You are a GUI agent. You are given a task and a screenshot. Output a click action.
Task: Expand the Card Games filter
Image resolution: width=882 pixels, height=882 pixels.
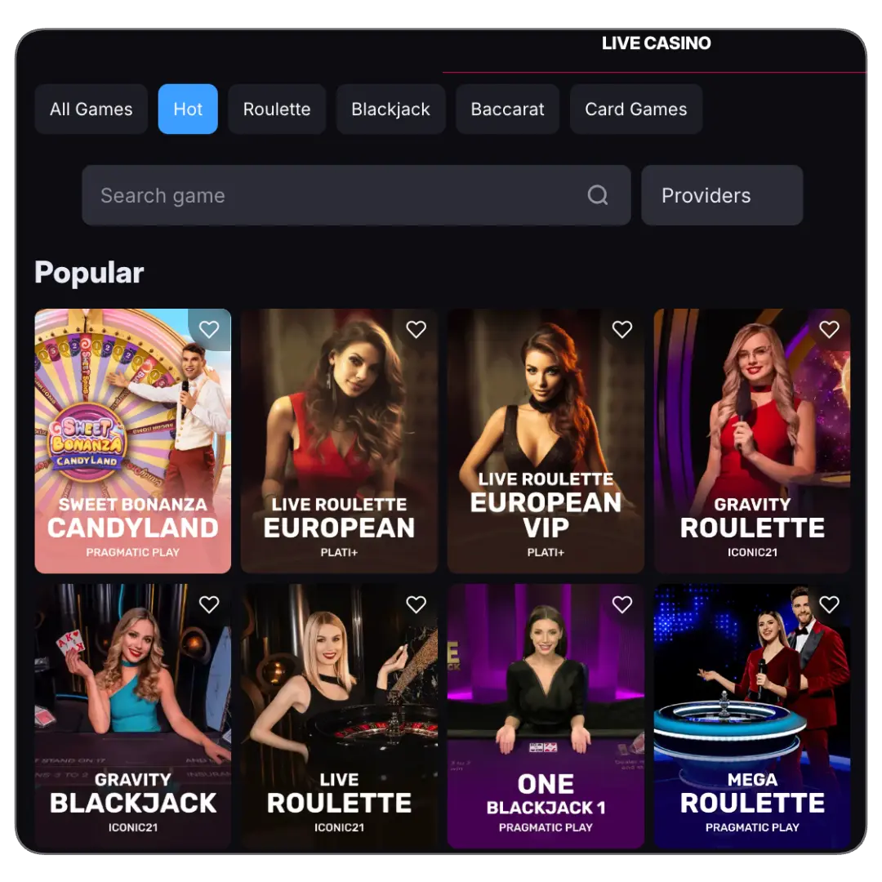(x=636, y=109)
